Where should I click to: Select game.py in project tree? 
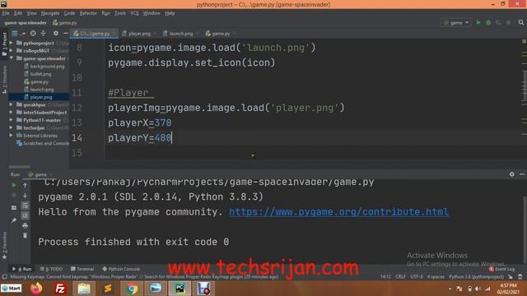click(x=36, y=81)
